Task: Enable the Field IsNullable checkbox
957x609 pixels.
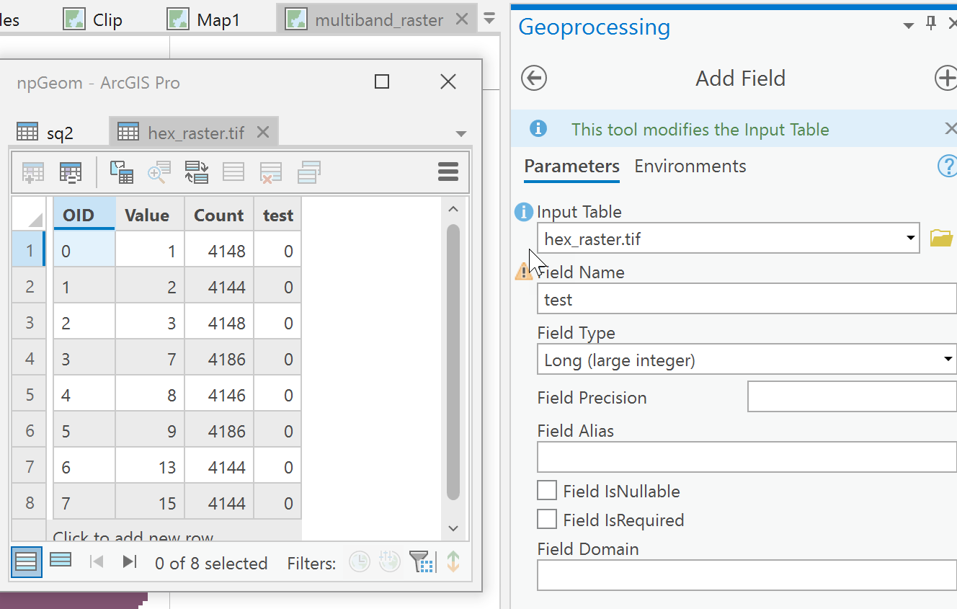Action: 547,491
